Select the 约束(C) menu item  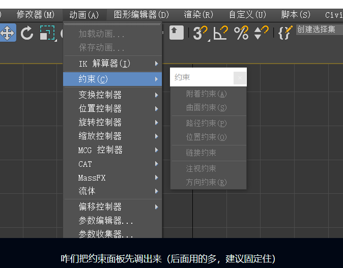112,79
